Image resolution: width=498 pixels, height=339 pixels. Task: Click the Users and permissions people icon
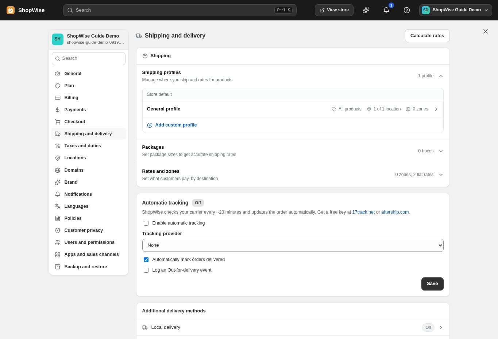point(58,242)
